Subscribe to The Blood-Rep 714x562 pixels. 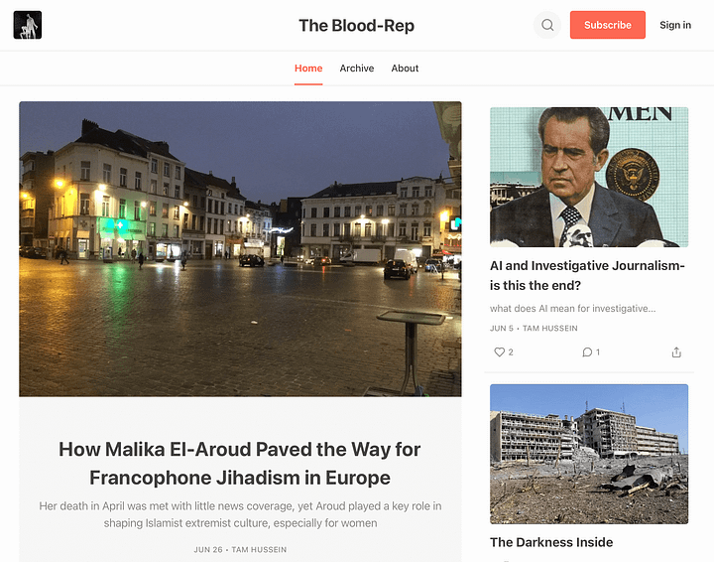point(608,25)
